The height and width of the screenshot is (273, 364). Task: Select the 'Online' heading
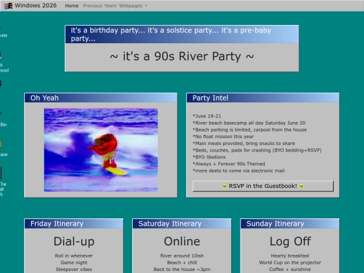click(182, 241)
